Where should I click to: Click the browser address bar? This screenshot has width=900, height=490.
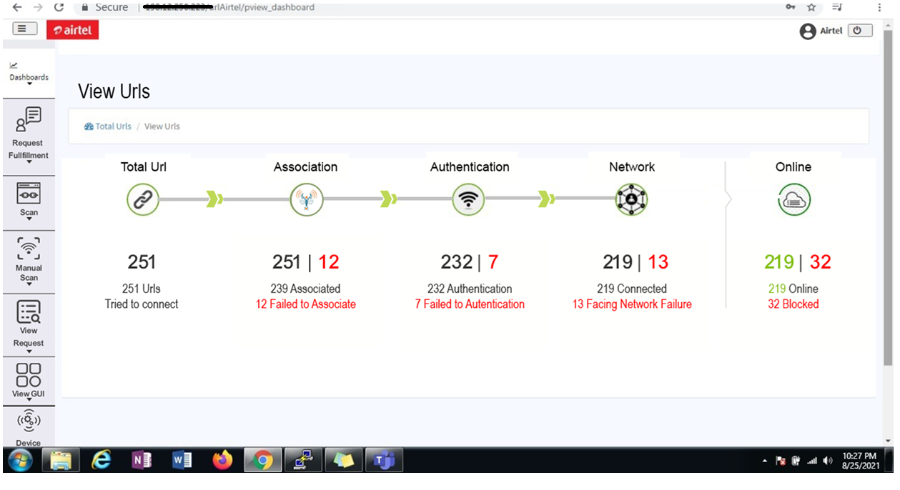(x=429, y=7)
